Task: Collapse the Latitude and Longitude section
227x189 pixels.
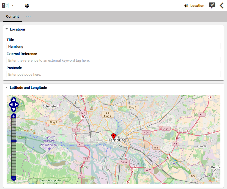Action: (x=7, y=87)
